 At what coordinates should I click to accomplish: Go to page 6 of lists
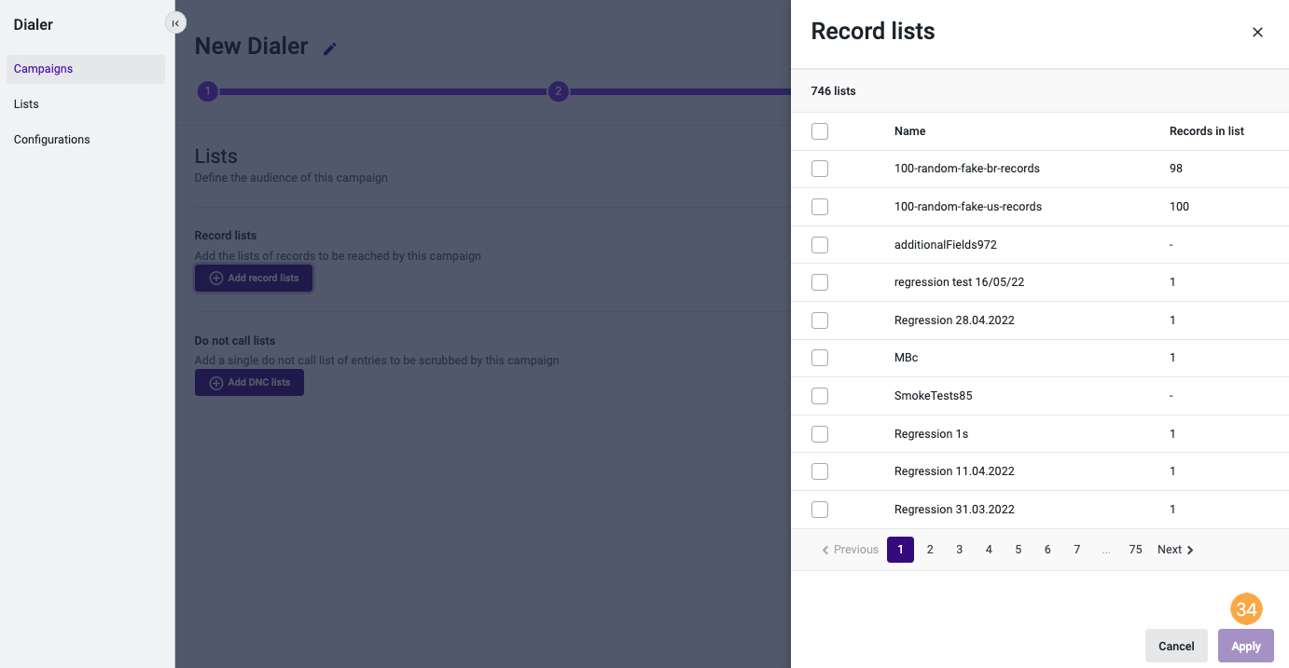tap(1047, 550)
